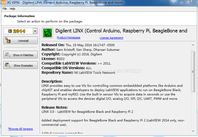Open the Help menu
The height and width of the screenshot is (137, 198).
pyautogui.click(x=12, y=9)
